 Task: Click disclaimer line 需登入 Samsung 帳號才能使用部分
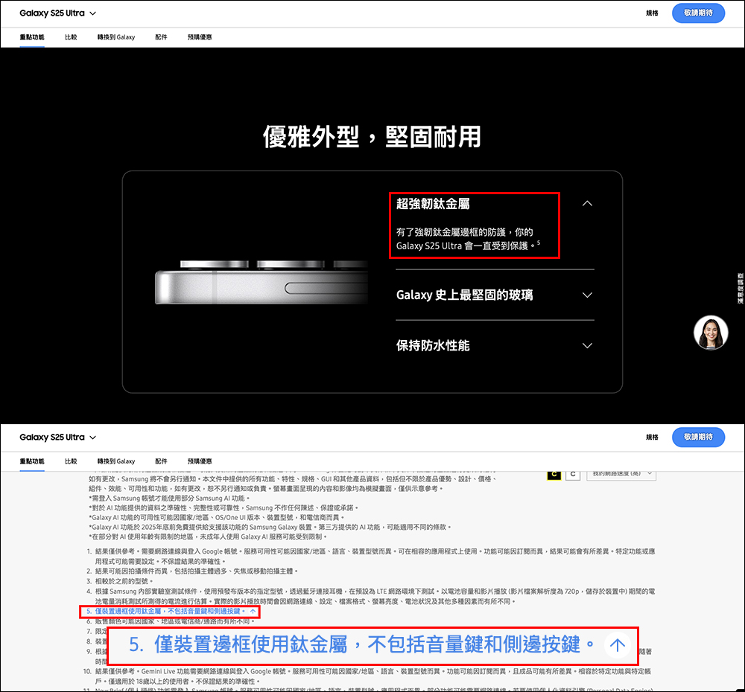tap(169, 499)
